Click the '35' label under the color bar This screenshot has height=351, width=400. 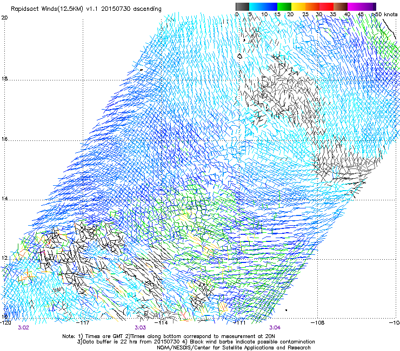pyautogui.click(x=333, y=15)
